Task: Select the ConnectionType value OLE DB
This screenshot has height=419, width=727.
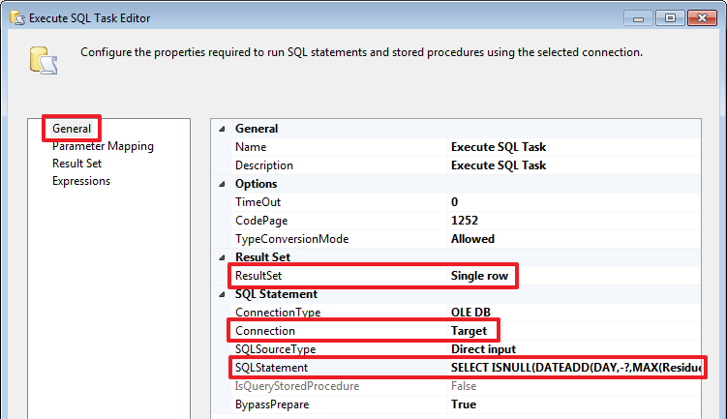Action: (x=470, y=313)
